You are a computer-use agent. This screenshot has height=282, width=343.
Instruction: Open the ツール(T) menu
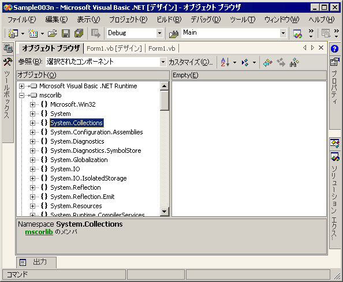click(243, 20)
